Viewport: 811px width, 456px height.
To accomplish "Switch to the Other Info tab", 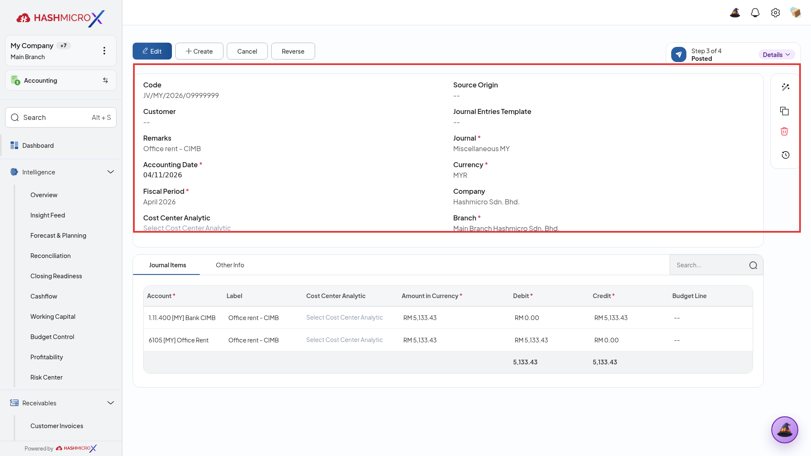I will pos(230,265).
